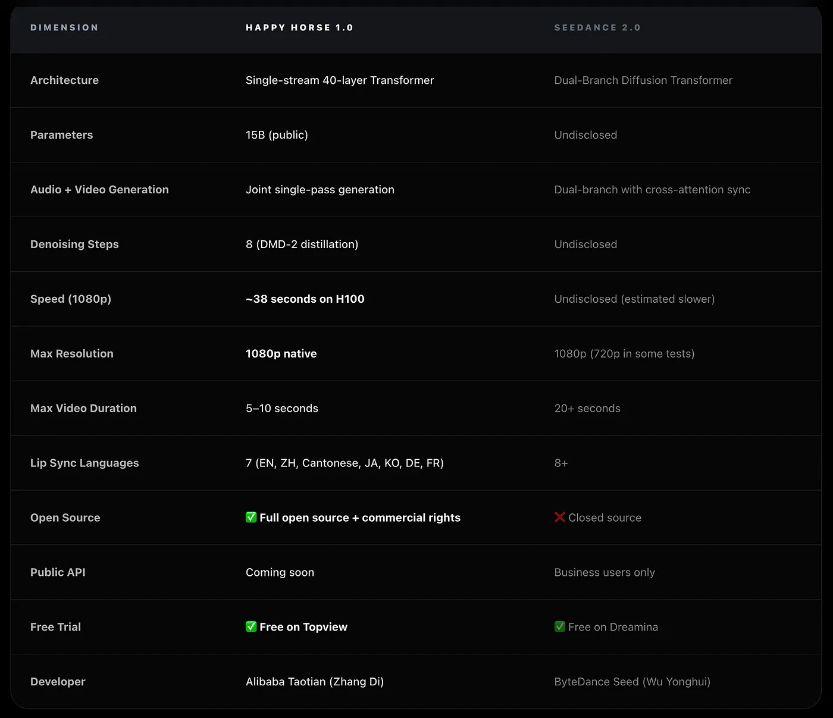
Task: Click the HAPPY HORSE 1.0 column header
Action: click(x=299, y=27)
